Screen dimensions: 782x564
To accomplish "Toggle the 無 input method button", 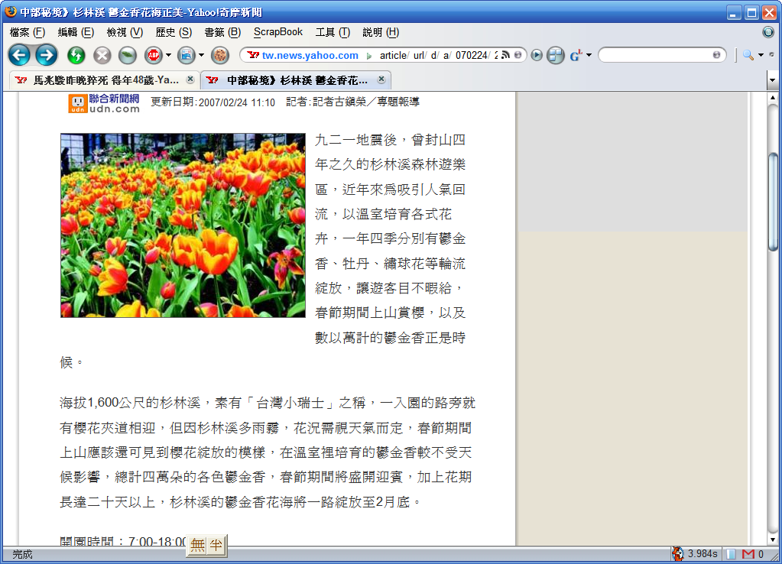I will coord(197,545).
